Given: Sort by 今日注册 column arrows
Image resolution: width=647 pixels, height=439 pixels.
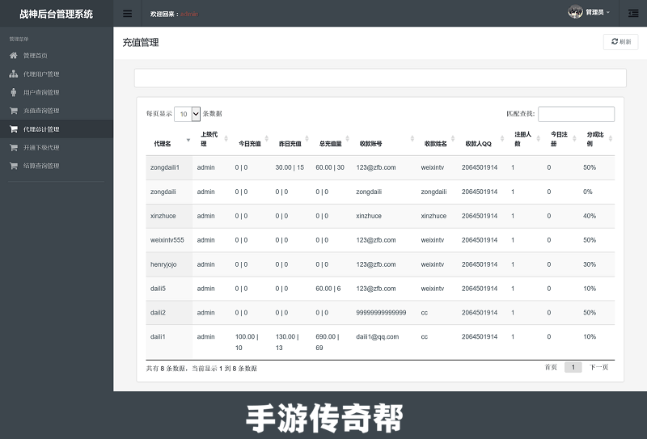Looking at the screenshot, I should 574,138.
